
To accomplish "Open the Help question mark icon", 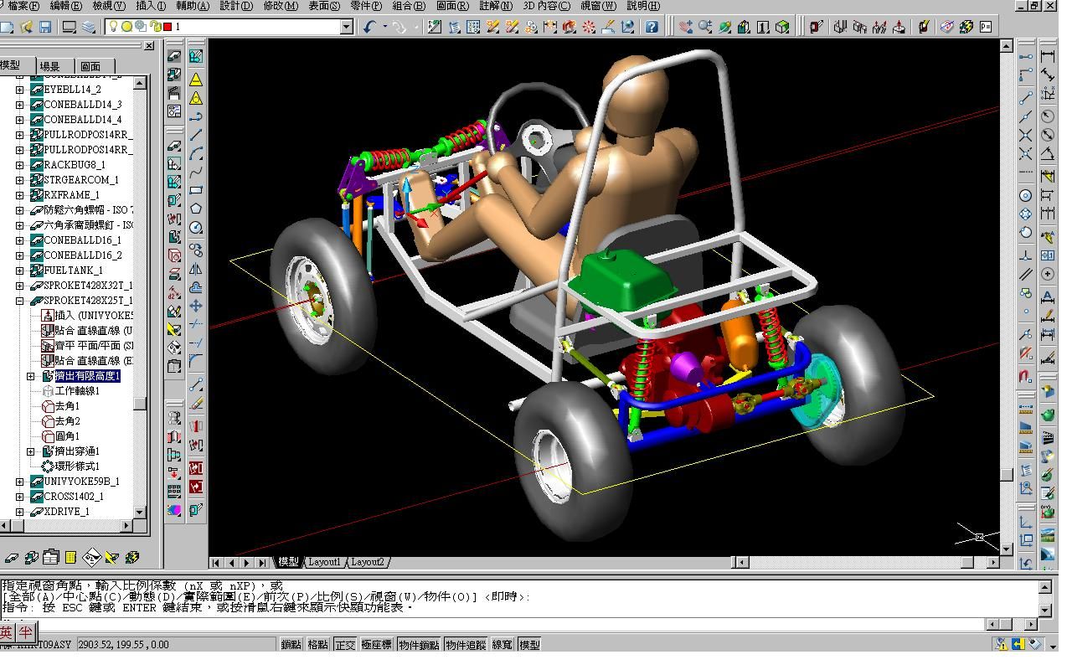I will [x=652, y=27].
